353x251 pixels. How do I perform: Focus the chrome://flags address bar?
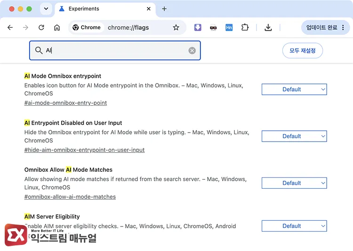pos(128,27)
